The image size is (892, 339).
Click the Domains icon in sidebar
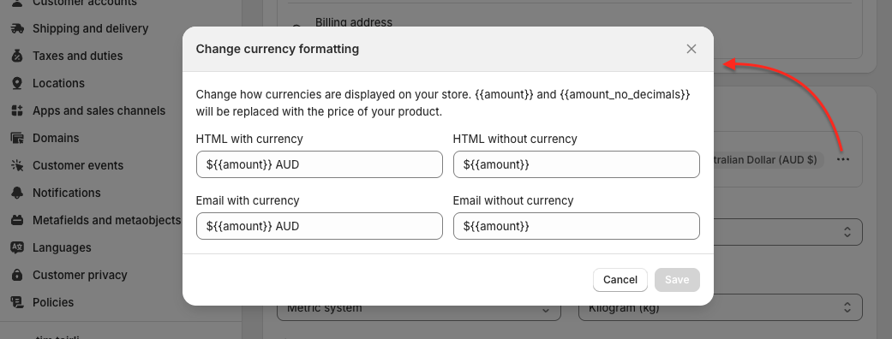(x=17, y=138)
